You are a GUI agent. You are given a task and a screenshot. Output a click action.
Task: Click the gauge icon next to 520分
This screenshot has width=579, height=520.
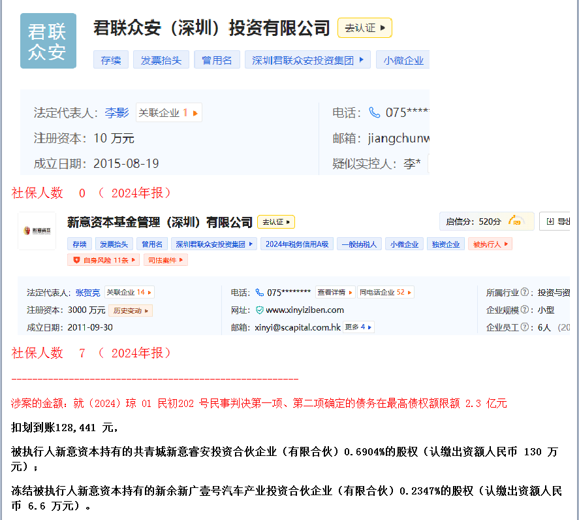pos(515,221)
